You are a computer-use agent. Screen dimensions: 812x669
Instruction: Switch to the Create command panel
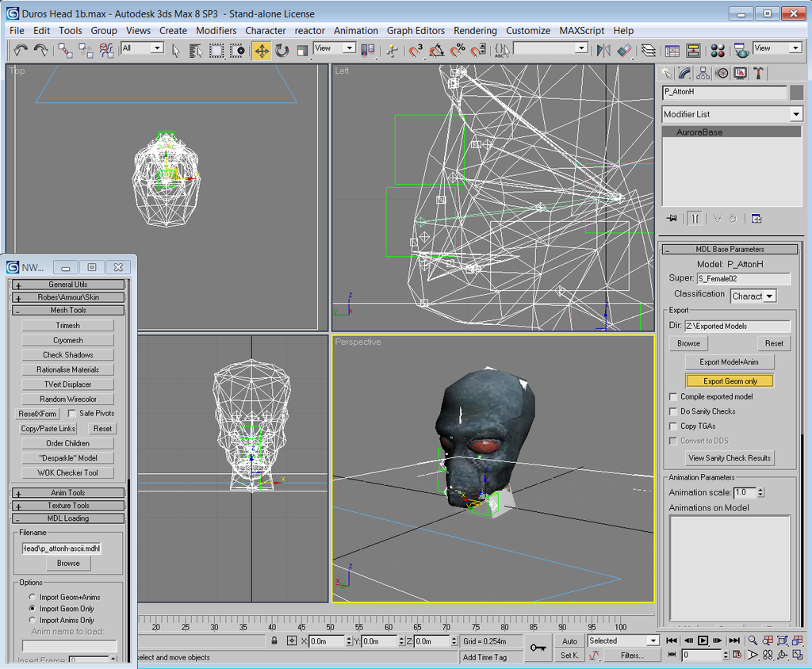tap(666, 73)
